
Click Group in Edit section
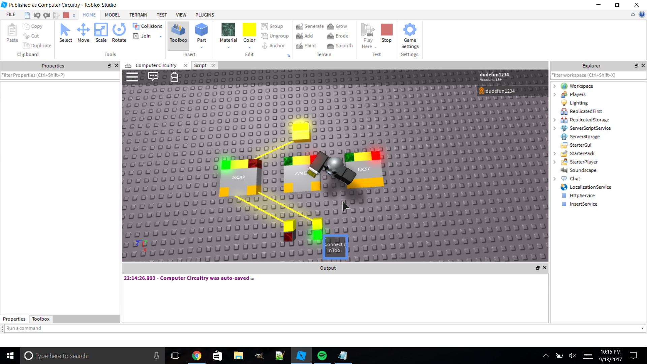tap(272, 26)
